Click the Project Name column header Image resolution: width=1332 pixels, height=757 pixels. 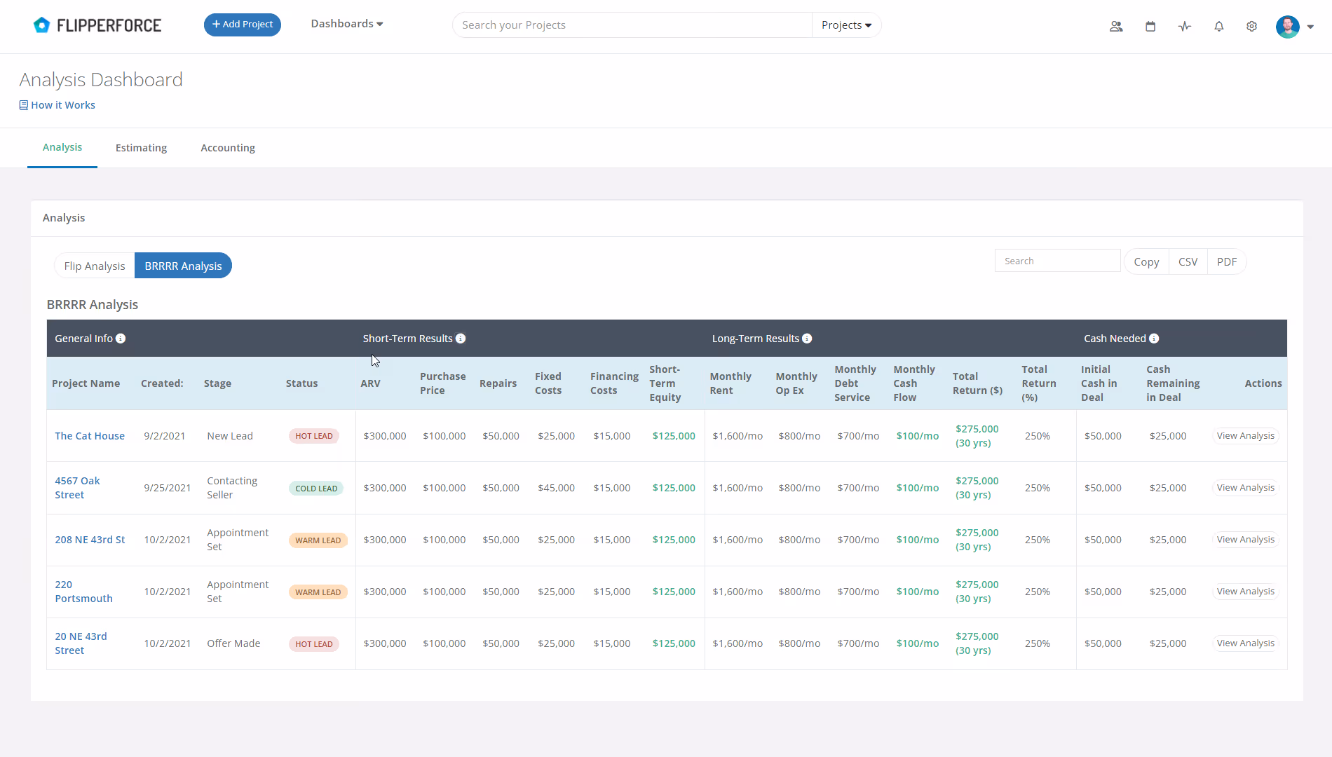click(x=86, y=383)
